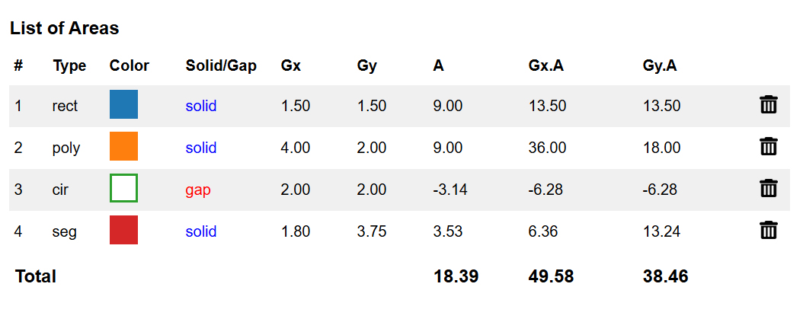The height and width of the screenshot is (322, 803).
Task: Select the seg type cell
Action: point(65,231)
